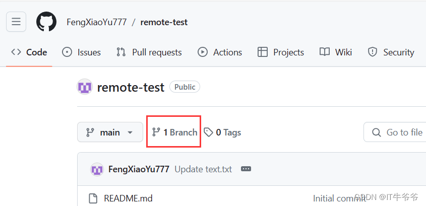The height and width of the screenshot is (206, 426).
Task: Click the README.md file icon
Action: [92, 198]
